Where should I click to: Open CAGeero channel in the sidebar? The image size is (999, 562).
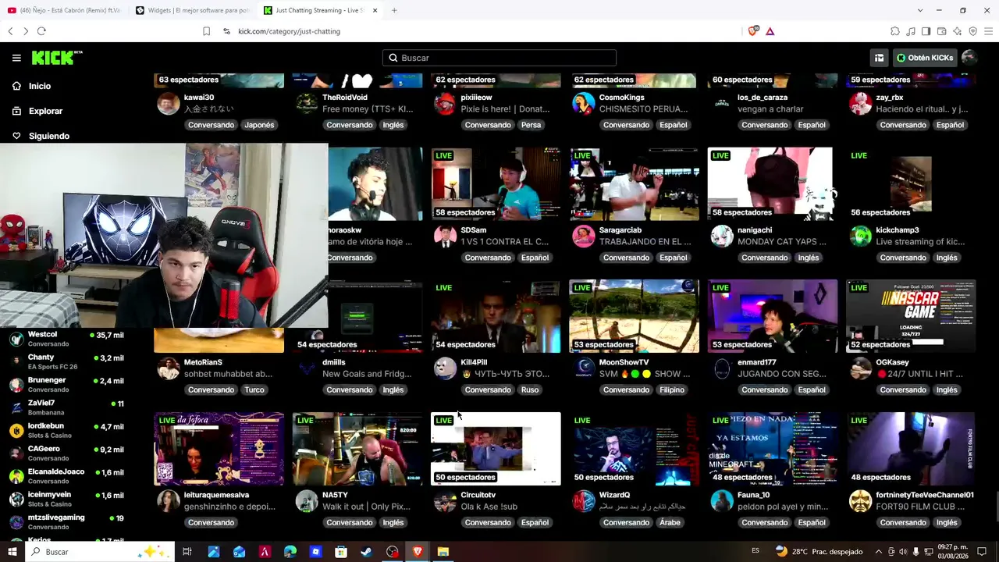tap(66, 453)
